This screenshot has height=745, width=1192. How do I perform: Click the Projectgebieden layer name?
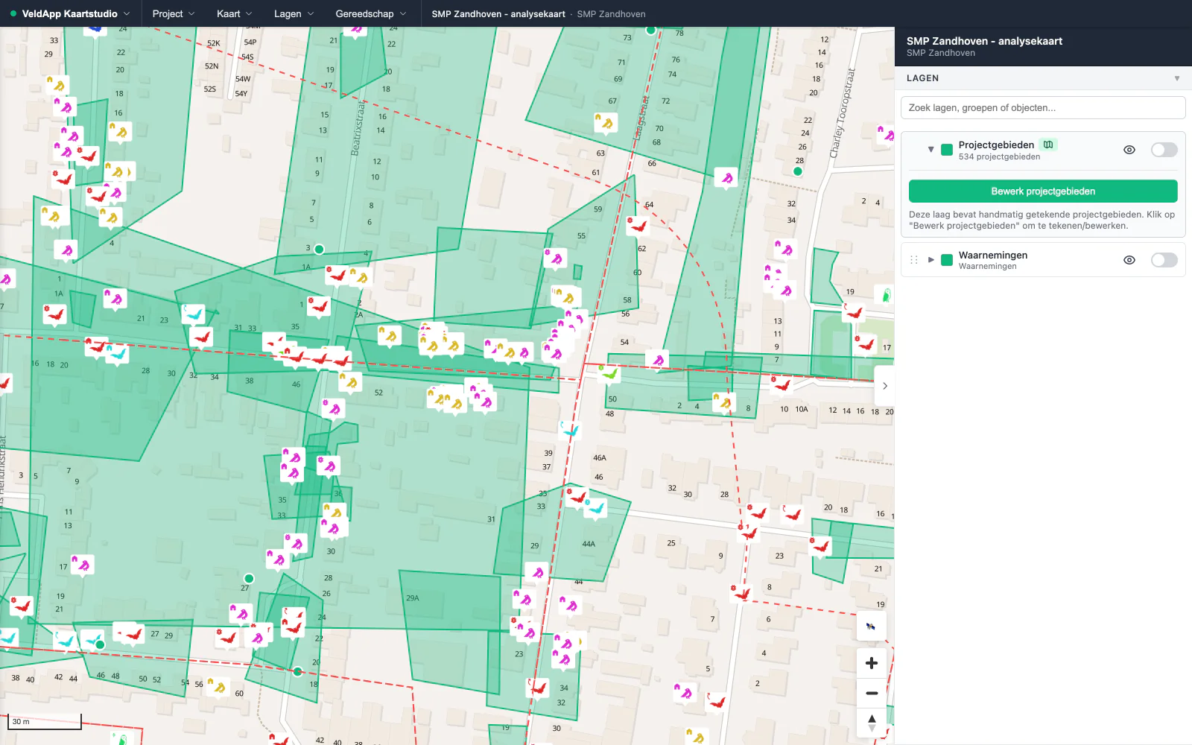[996, 145]
